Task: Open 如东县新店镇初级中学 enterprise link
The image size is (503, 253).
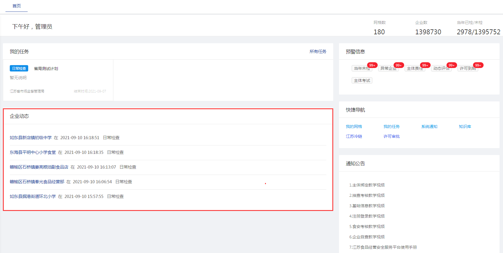Action: pyautogui.click(x=31, y=138)
